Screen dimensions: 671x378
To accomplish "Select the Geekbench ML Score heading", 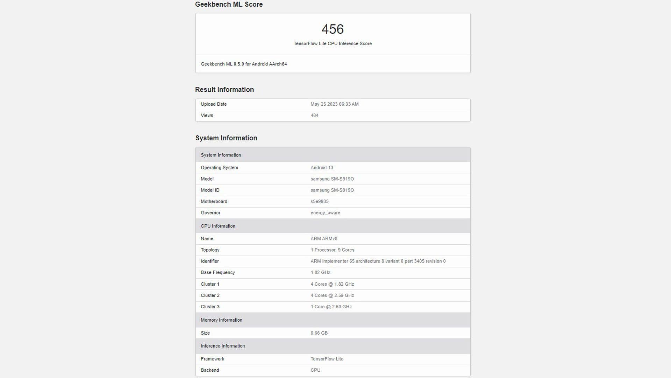I will 229,5.
